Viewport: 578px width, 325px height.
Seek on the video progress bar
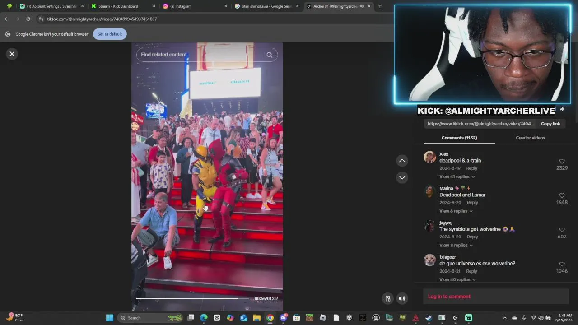193,298
